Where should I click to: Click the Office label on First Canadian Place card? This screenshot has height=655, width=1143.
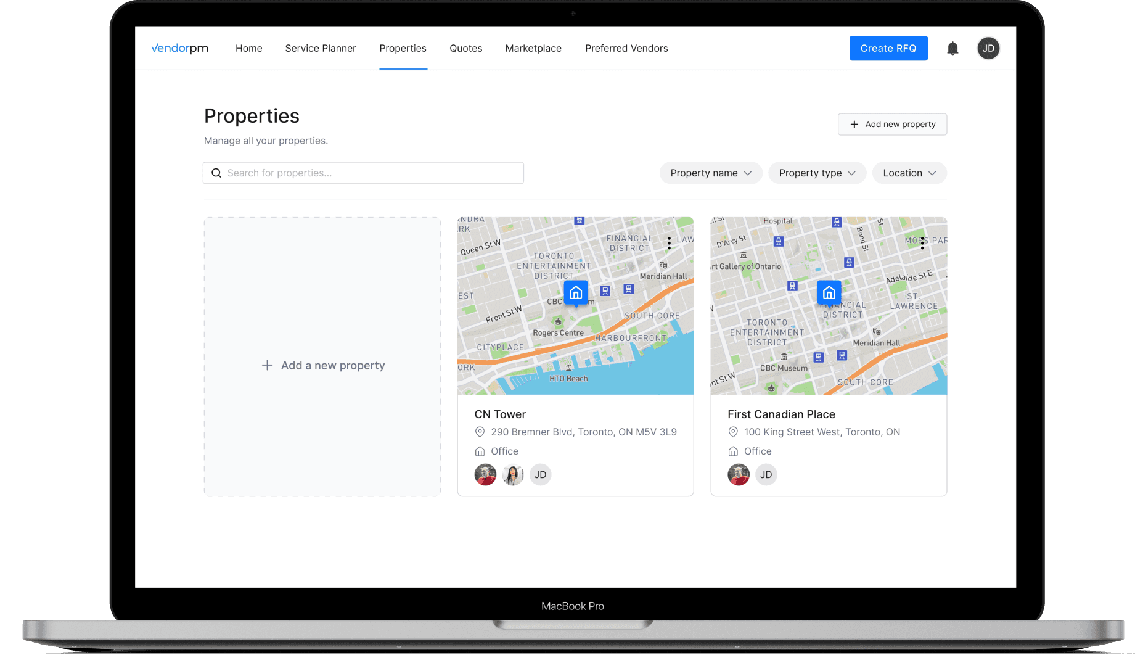(758, 451)
